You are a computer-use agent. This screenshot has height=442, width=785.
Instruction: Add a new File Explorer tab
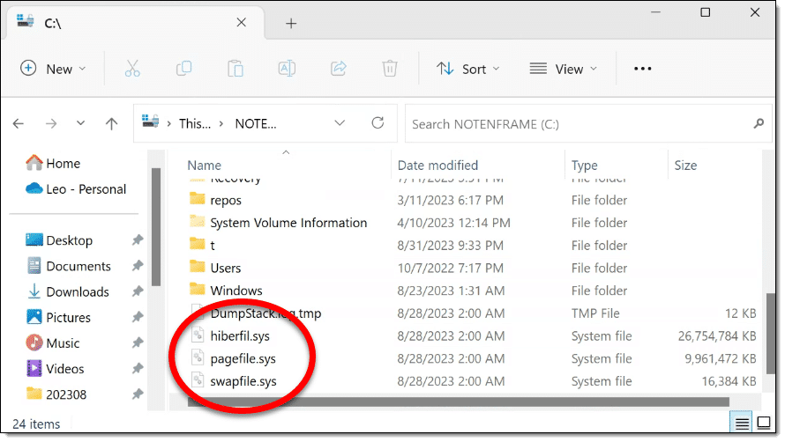click(291, 24)
